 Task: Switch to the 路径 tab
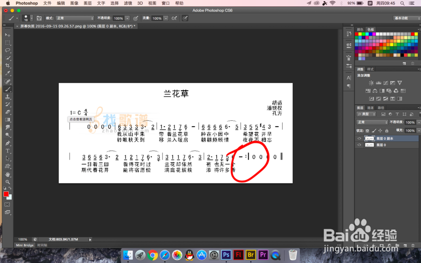click(381, 108)
